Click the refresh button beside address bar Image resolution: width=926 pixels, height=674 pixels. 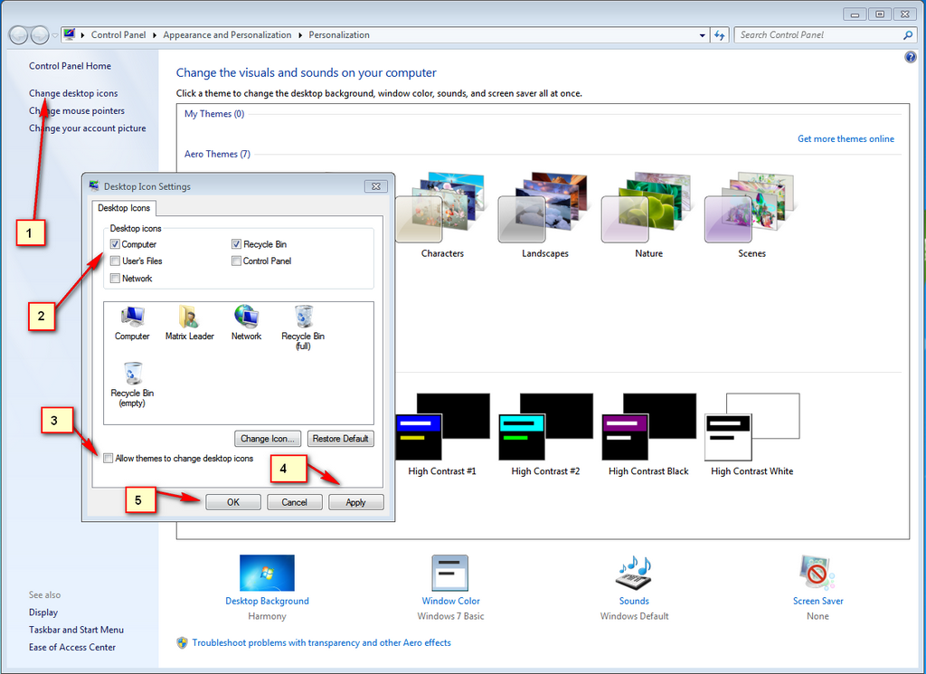719,35
